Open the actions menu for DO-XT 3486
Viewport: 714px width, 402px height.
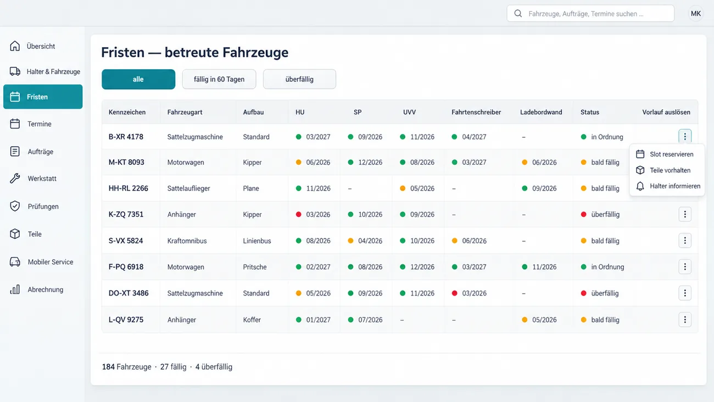click(x=685, y=293)
